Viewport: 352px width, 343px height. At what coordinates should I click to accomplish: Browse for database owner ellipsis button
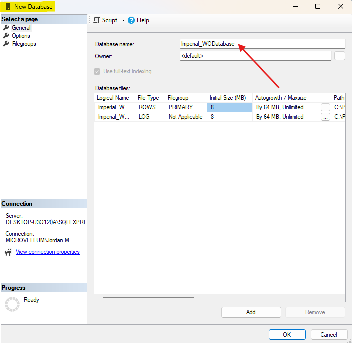(340, 56)
